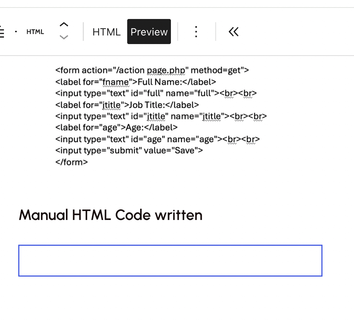The height and width of the screenshot is (321, 354).
Task: Move the block up with the chevron
Action: click(x=64, y=25)
